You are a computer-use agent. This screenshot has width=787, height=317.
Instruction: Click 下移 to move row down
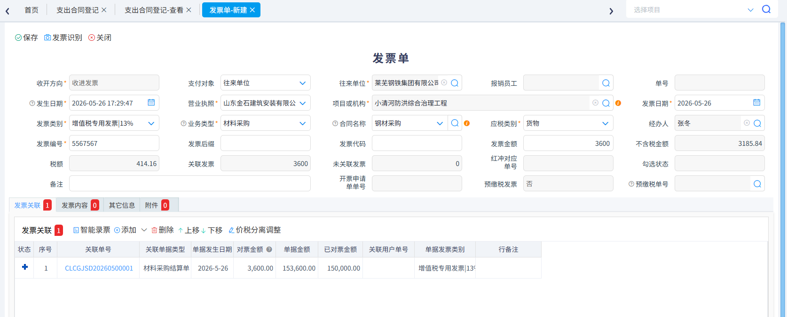click(212, 230)
